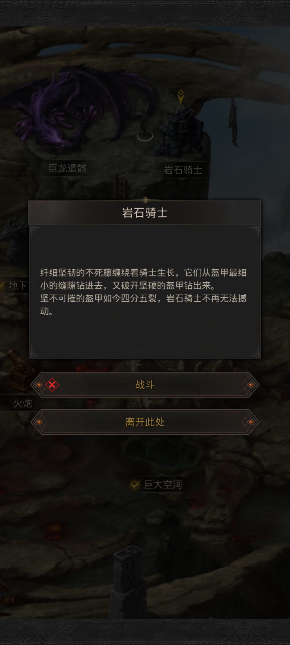Select the 火炮 map label

(23, 403)
